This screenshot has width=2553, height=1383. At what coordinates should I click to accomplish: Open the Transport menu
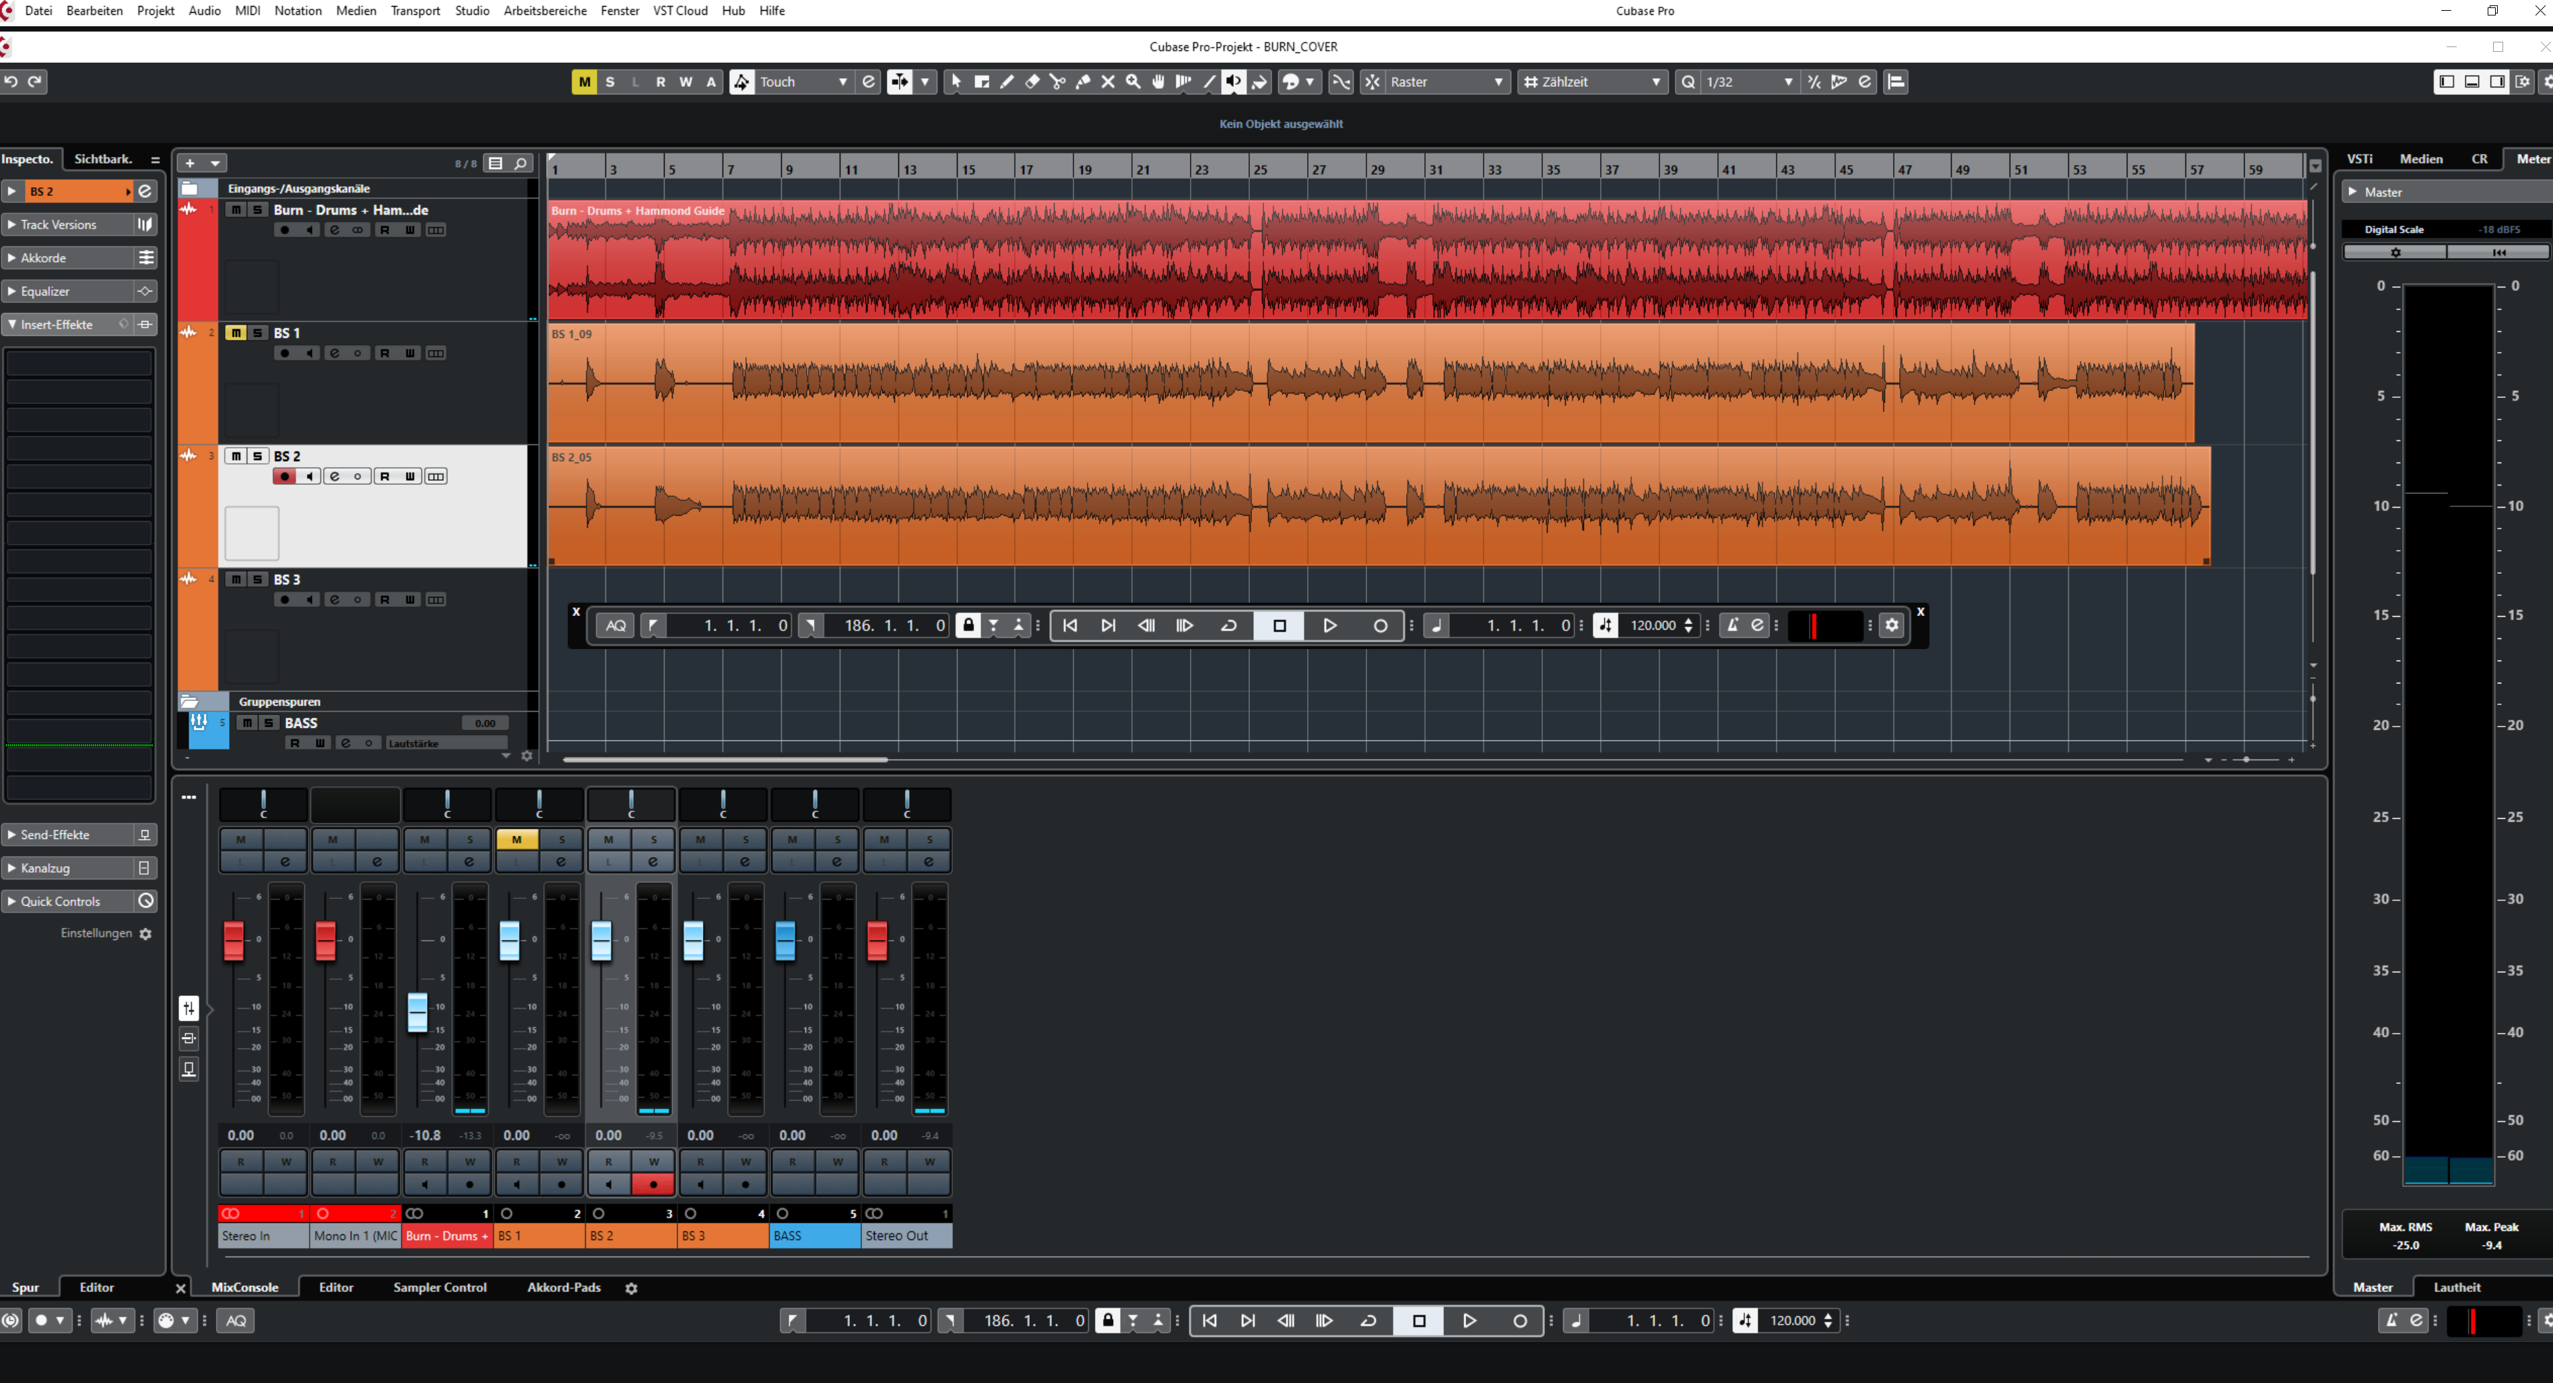[x=416, y=11]
